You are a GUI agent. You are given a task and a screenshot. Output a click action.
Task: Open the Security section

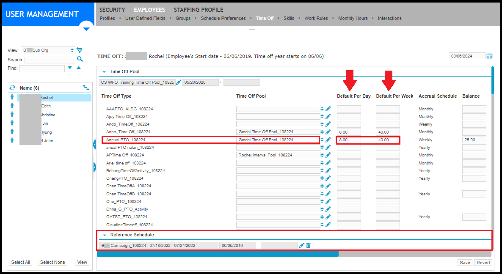(112, 10)
